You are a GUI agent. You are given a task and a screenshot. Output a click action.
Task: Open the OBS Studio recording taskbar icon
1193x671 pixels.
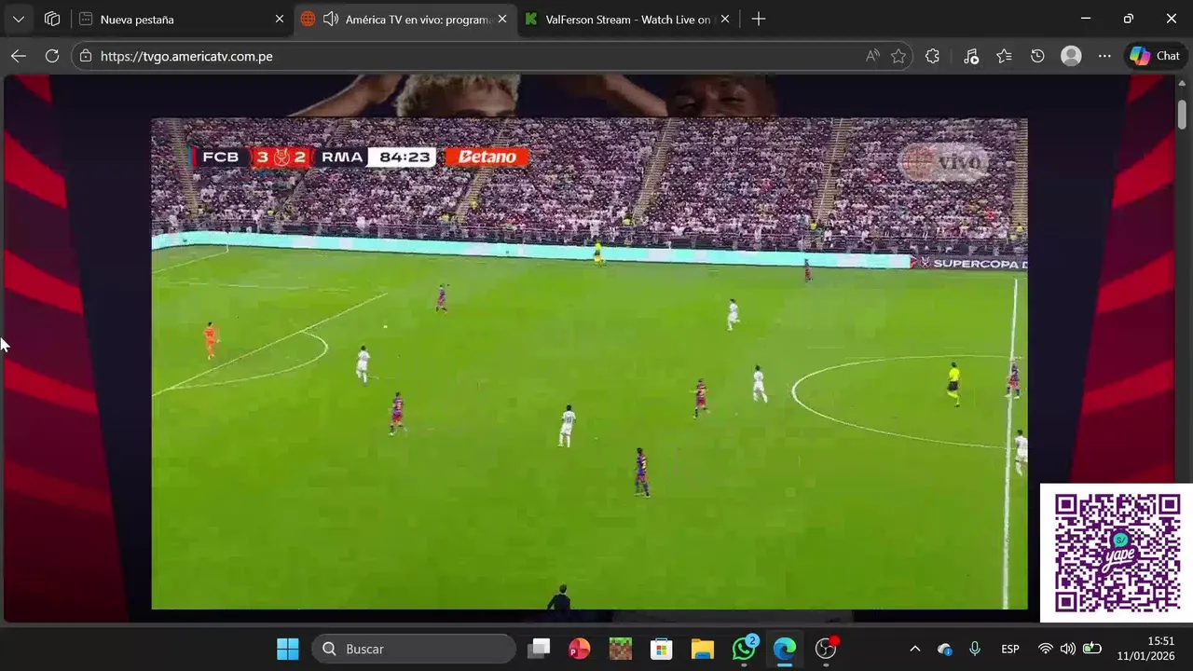coord(827,649)
